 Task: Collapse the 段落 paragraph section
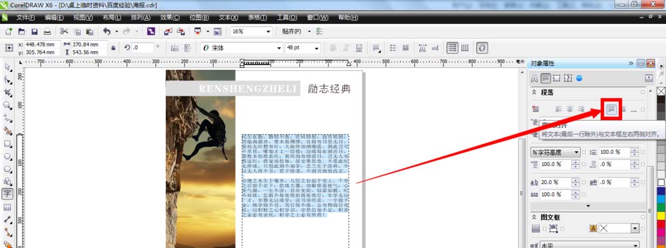[534, 92]
